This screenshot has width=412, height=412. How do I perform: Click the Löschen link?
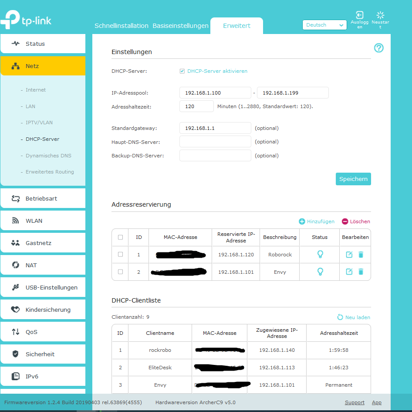tap(360, 221)
